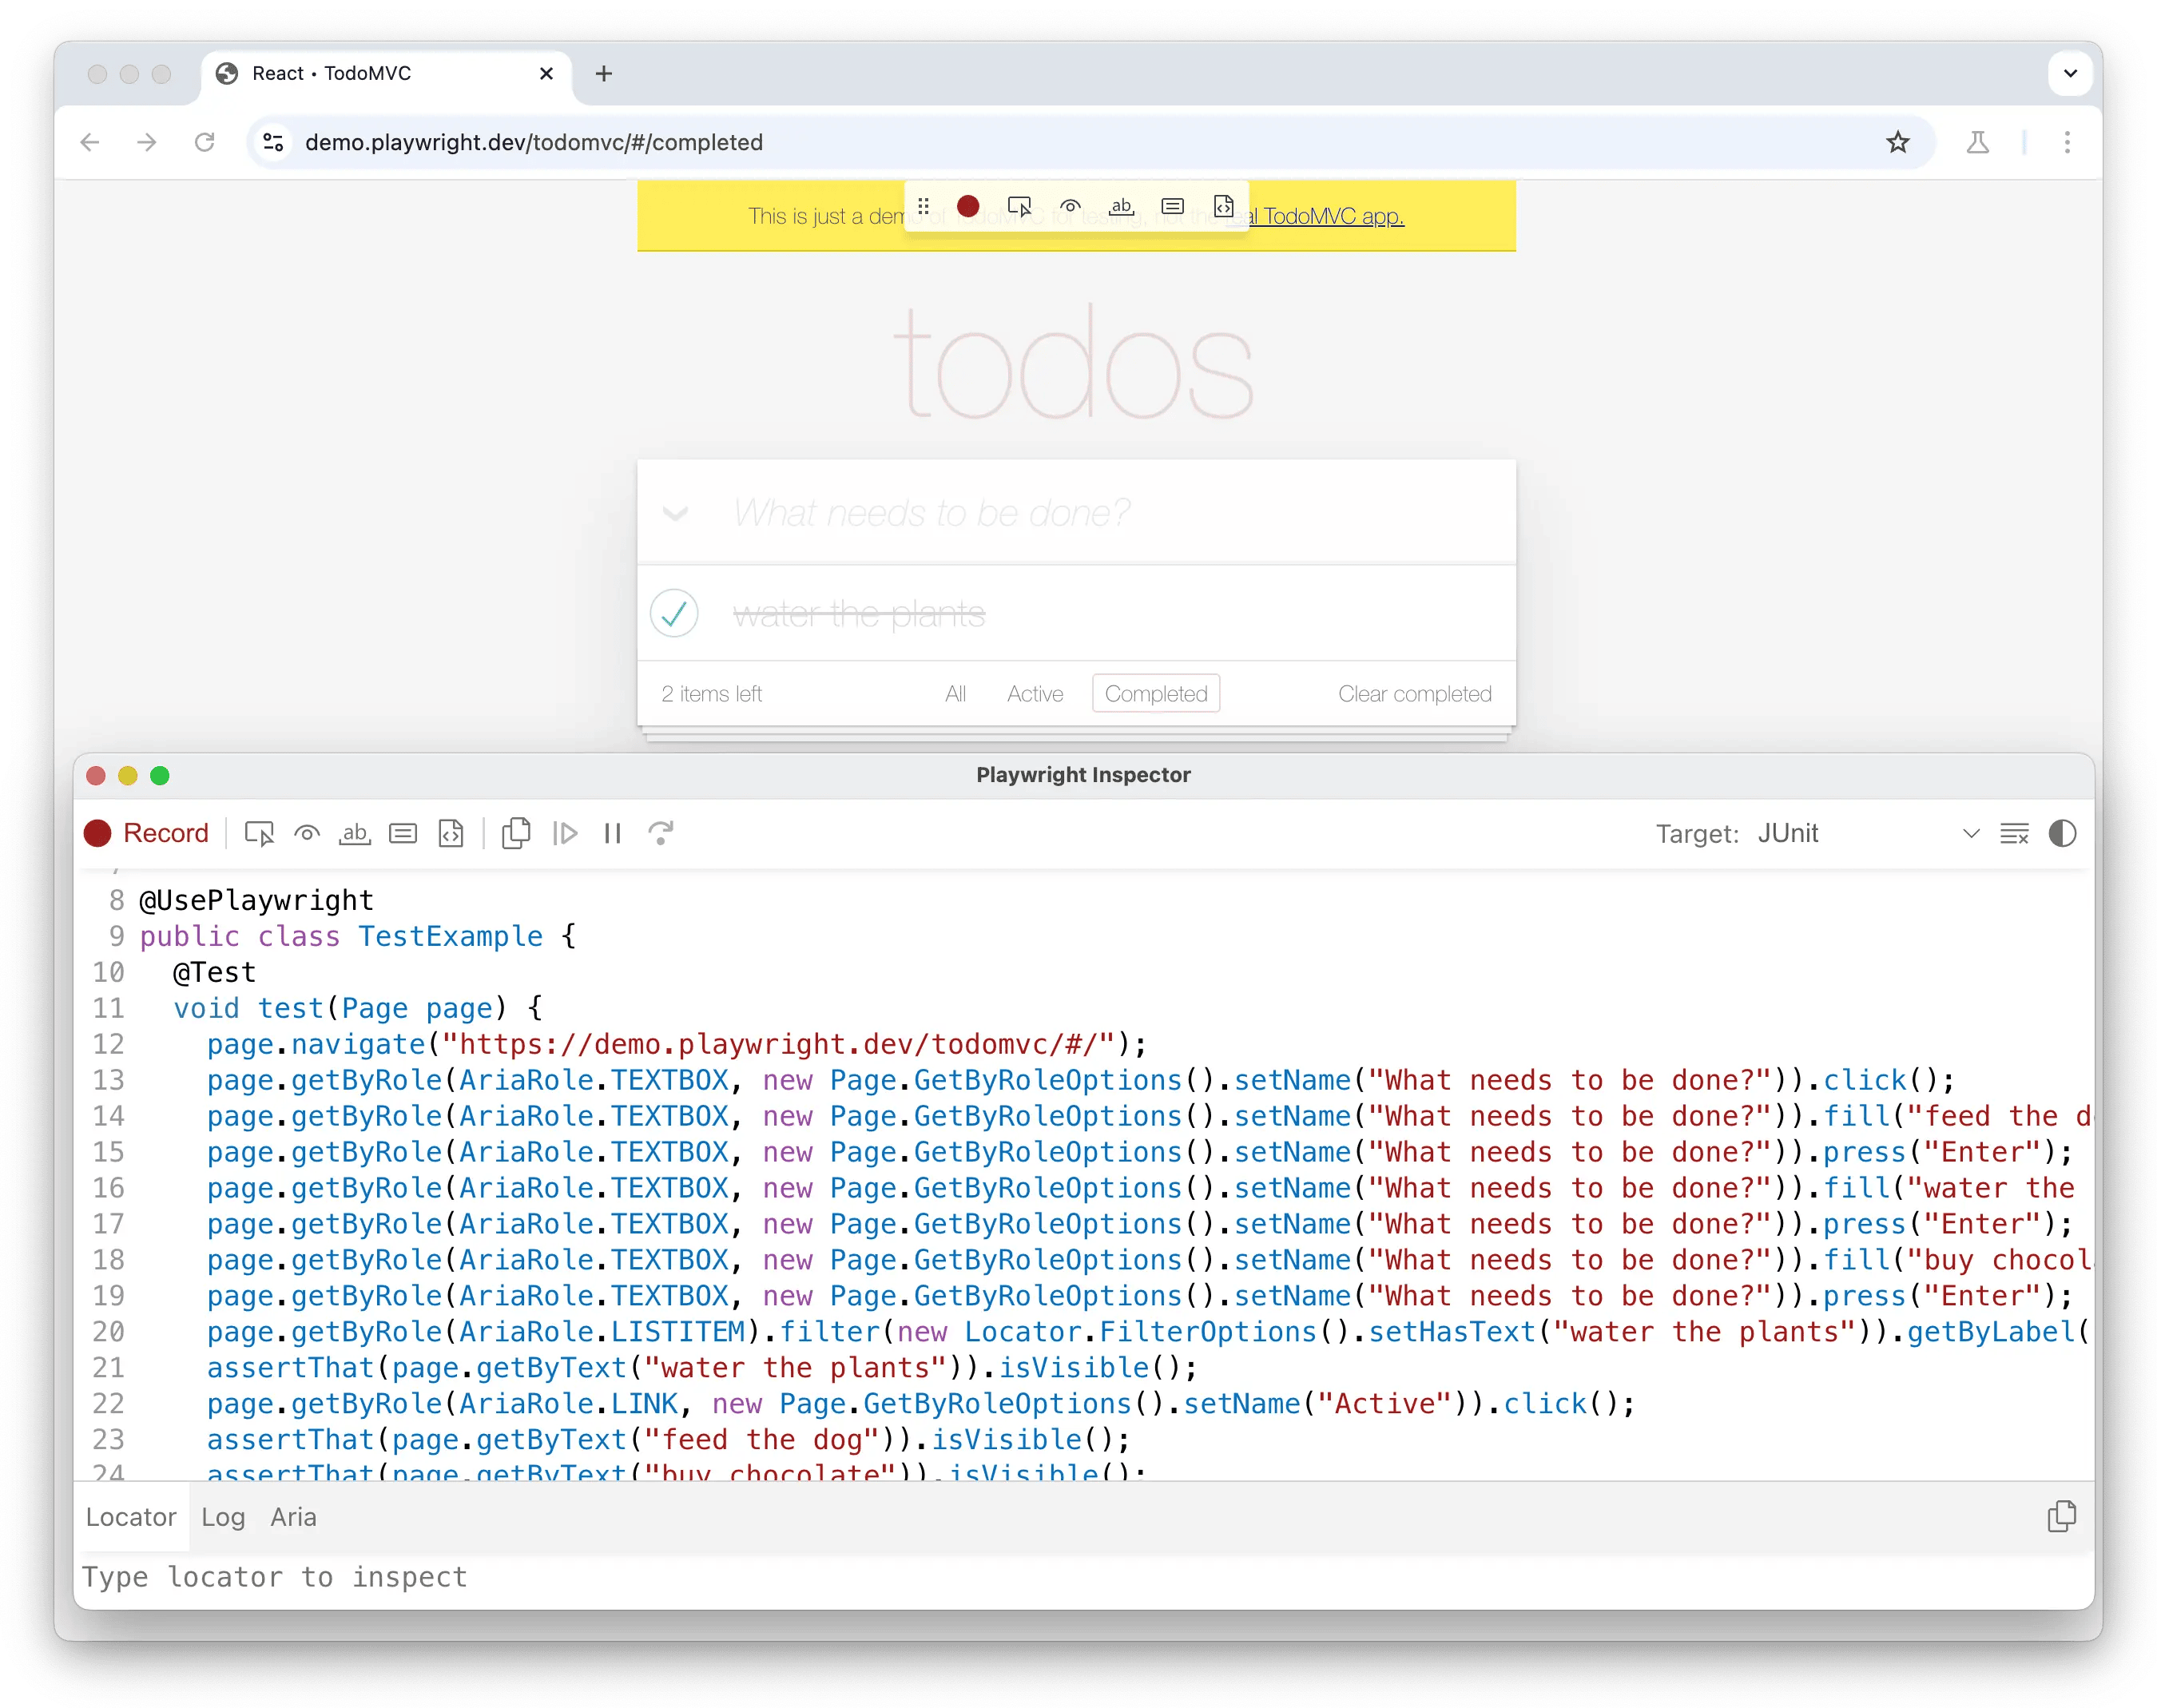Click the Assert visibility eye icon
The image size is (2157, 1708).
pyautogui.click(x=307, y=833)
